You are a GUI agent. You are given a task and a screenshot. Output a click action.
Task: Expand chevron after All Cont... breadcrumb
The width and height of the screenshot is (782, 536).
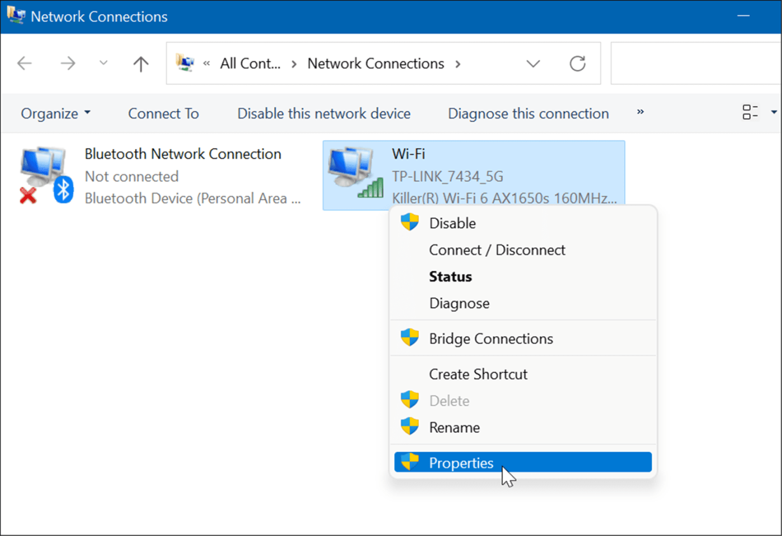(294, 64)
